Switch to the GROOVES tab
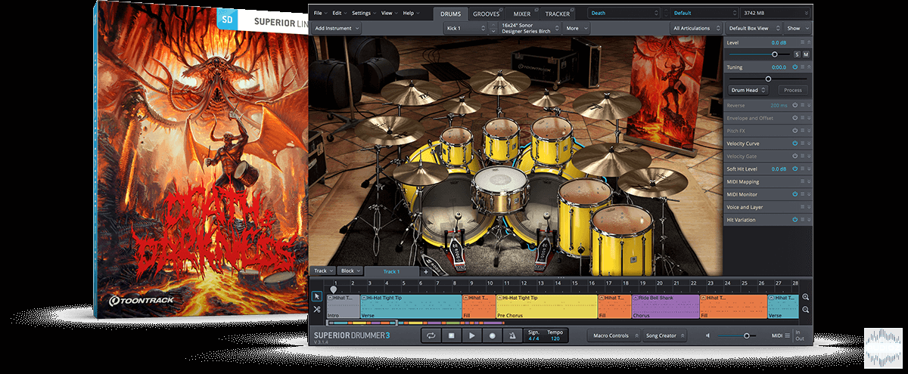The image size is (908, 374). (485, 14)
